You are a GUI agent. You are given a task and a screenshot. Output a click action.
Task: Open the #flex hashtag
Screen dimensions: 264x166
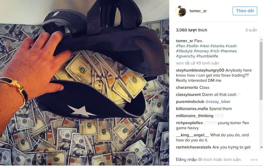[181, 46]
